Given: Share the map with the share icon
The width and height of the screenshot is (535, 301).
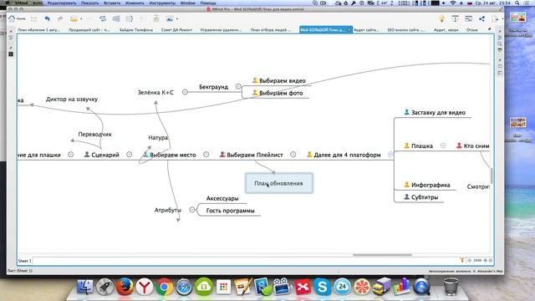Looking at the screenshot, I should (481, 18).
